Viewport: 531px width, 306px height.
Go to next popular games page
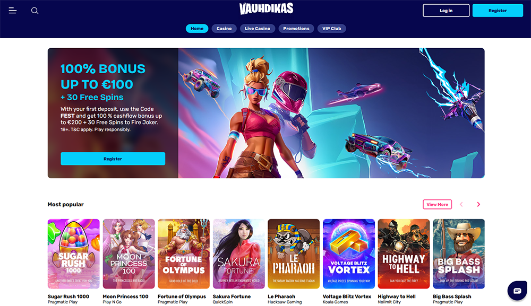tap(478, 204)
